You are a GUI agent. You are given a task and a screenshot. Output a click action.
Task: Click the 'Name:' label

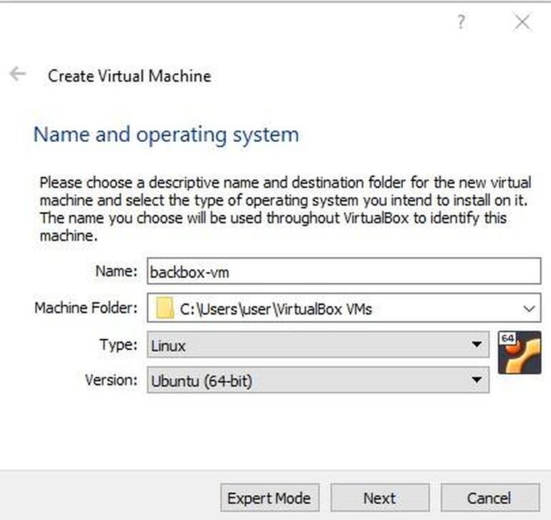click(117, 271)
